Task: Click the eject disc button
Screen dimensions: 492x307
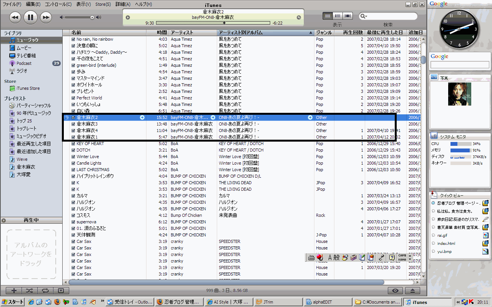Action: pyautogui.click(x=413, y=290)
